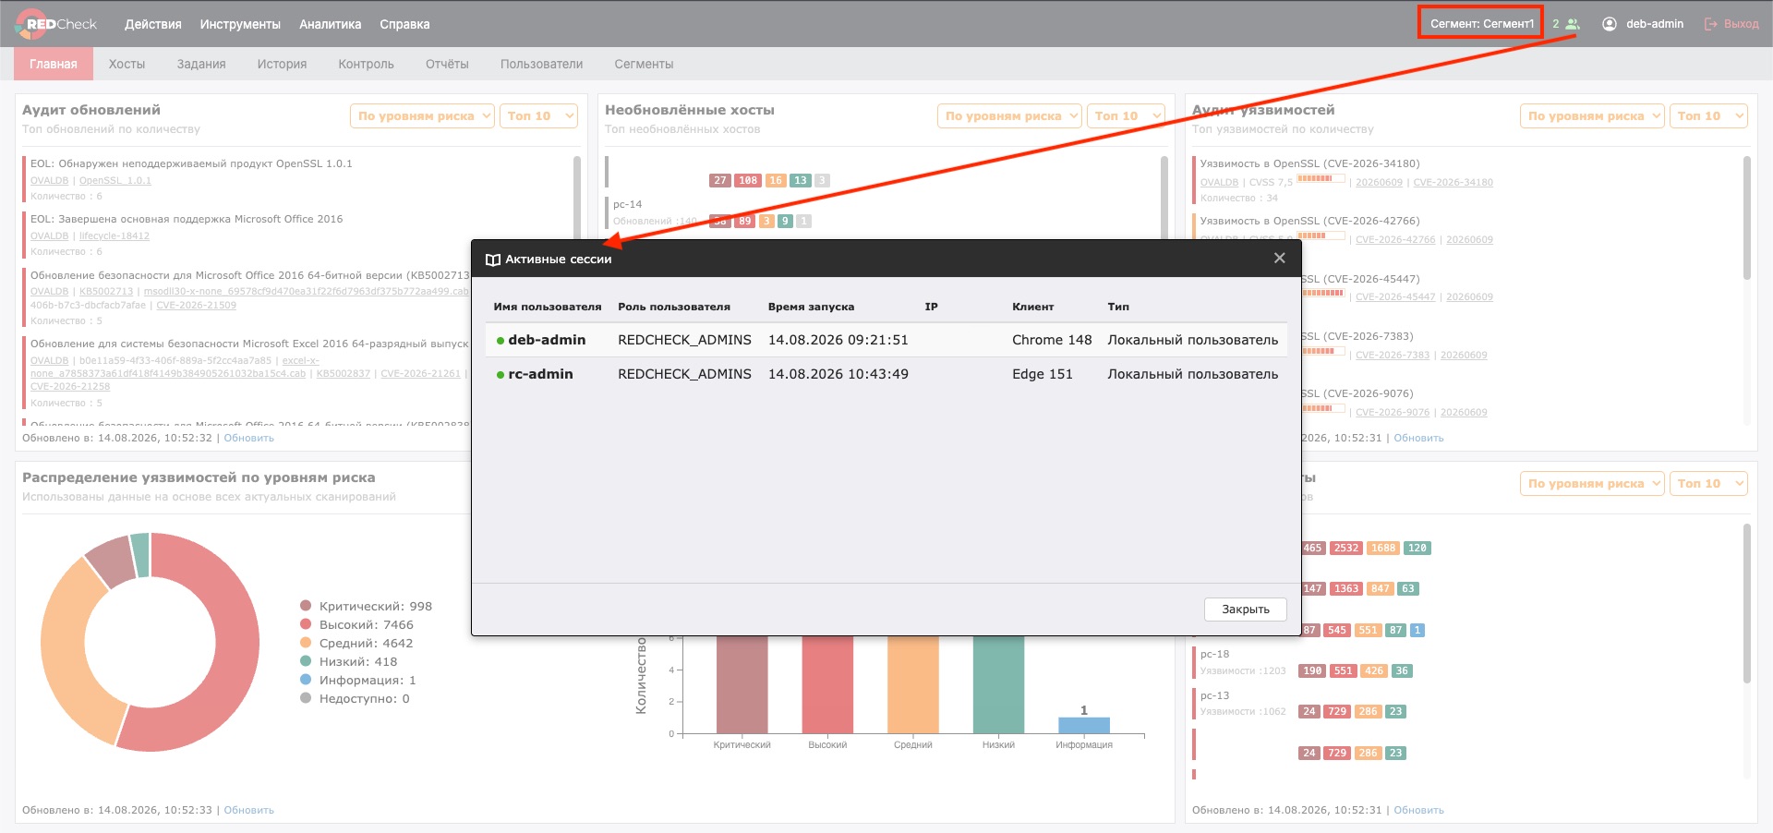
Task: Click Обновить link in bottom-right panel
Action: pyautogui.click(x=1418, y=810)
